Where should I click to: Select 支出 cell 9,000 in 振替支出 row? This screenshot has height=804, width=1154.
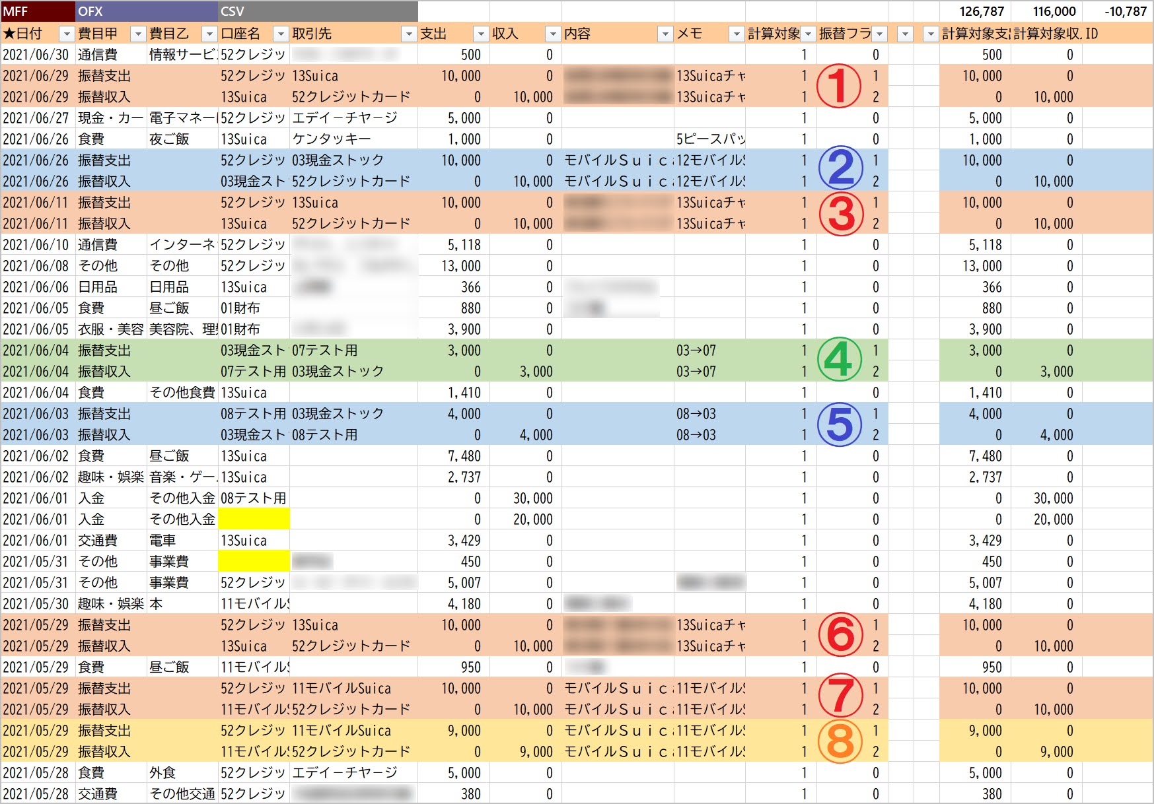tap(453, 731)
